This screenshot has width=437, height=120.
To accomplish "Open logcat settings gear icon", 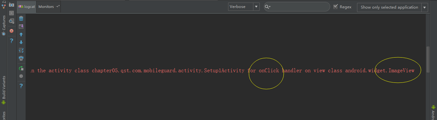I will point(21,76).
